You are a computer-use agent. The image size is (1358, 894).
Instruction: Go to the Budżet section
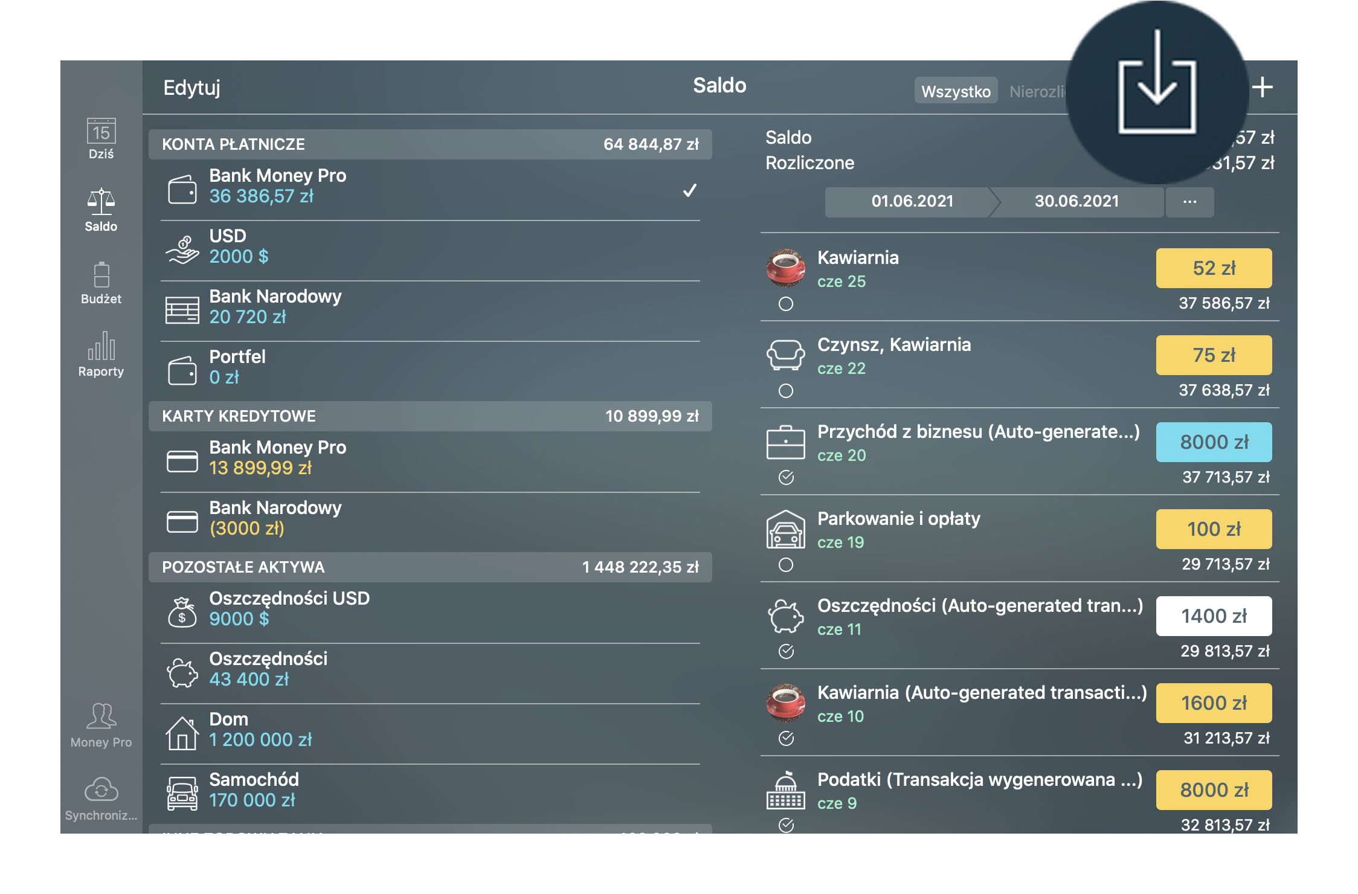coord(101,283)
